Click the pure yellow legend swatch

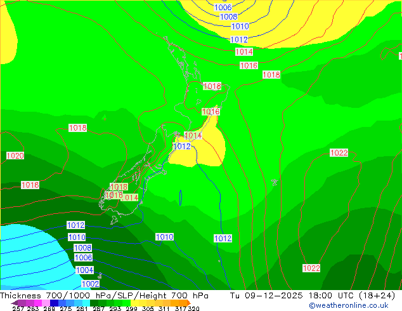[x=134, y=303]
